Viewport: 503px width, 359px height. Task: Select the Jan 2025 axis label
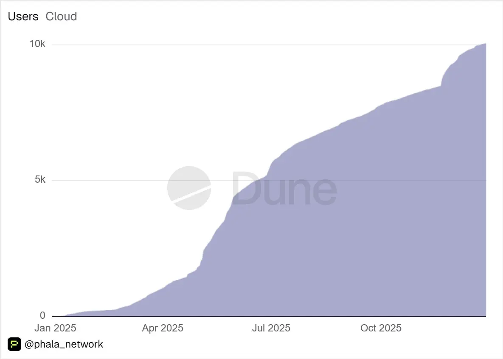[55, 328]
